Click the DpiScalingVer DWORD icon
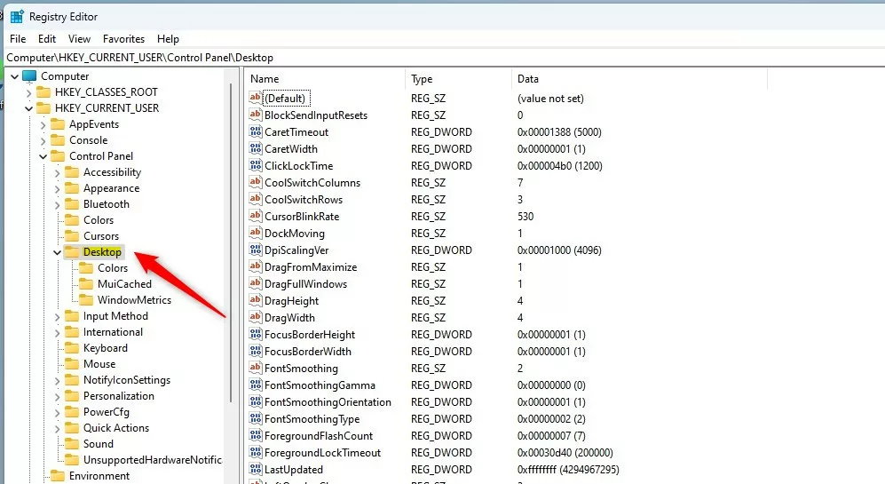Screen dimensions: 885x484 tap(256, 250)
